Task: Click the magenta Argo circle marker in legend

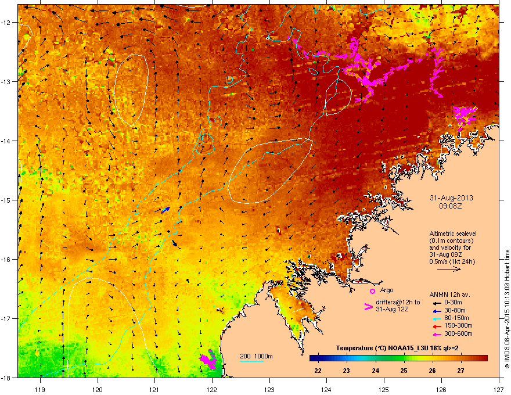Action: pyautogui.click(x=372, y=291)
